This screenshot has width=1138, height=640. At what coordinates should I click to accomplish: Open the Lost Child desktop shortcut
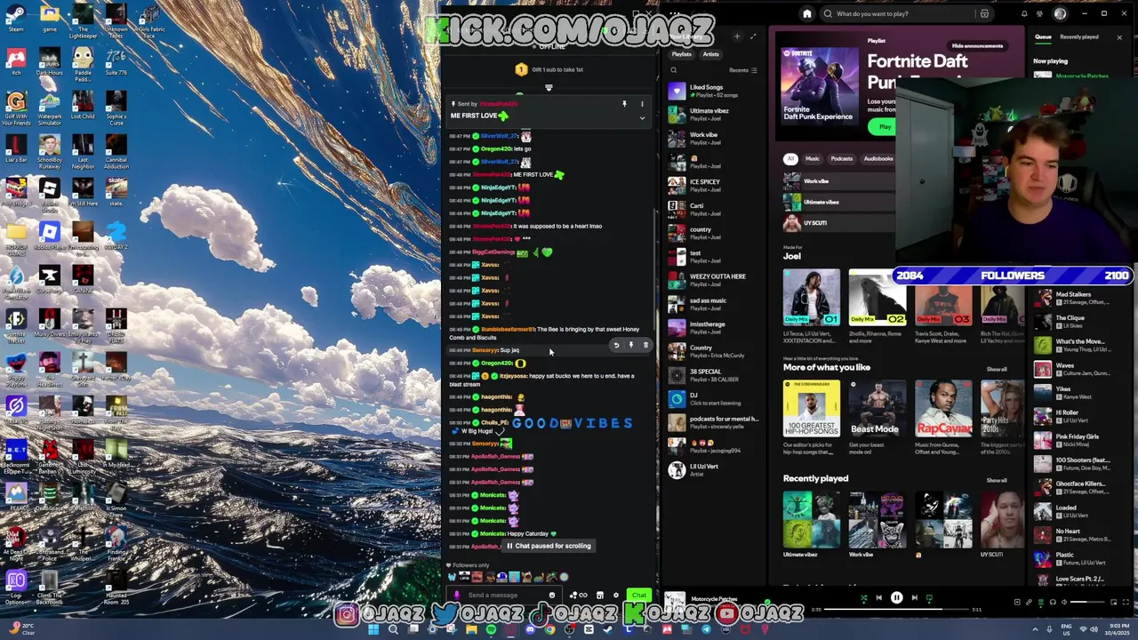tap(83, 107)
